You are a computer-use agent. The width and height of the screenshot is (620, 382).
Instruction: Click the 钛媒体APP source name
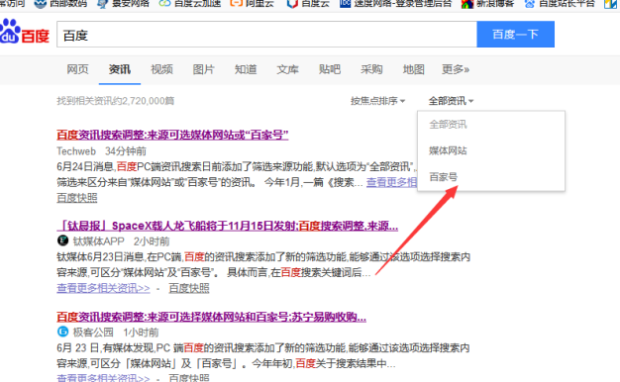click(98, 240)
